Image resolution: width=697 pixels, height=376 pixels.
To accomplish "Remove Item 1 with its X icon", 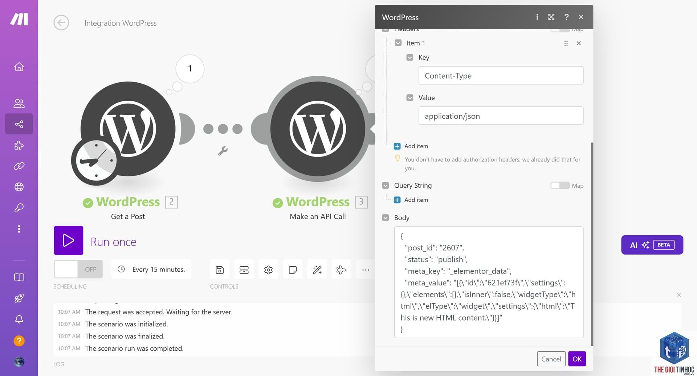I will coord(579,43).
